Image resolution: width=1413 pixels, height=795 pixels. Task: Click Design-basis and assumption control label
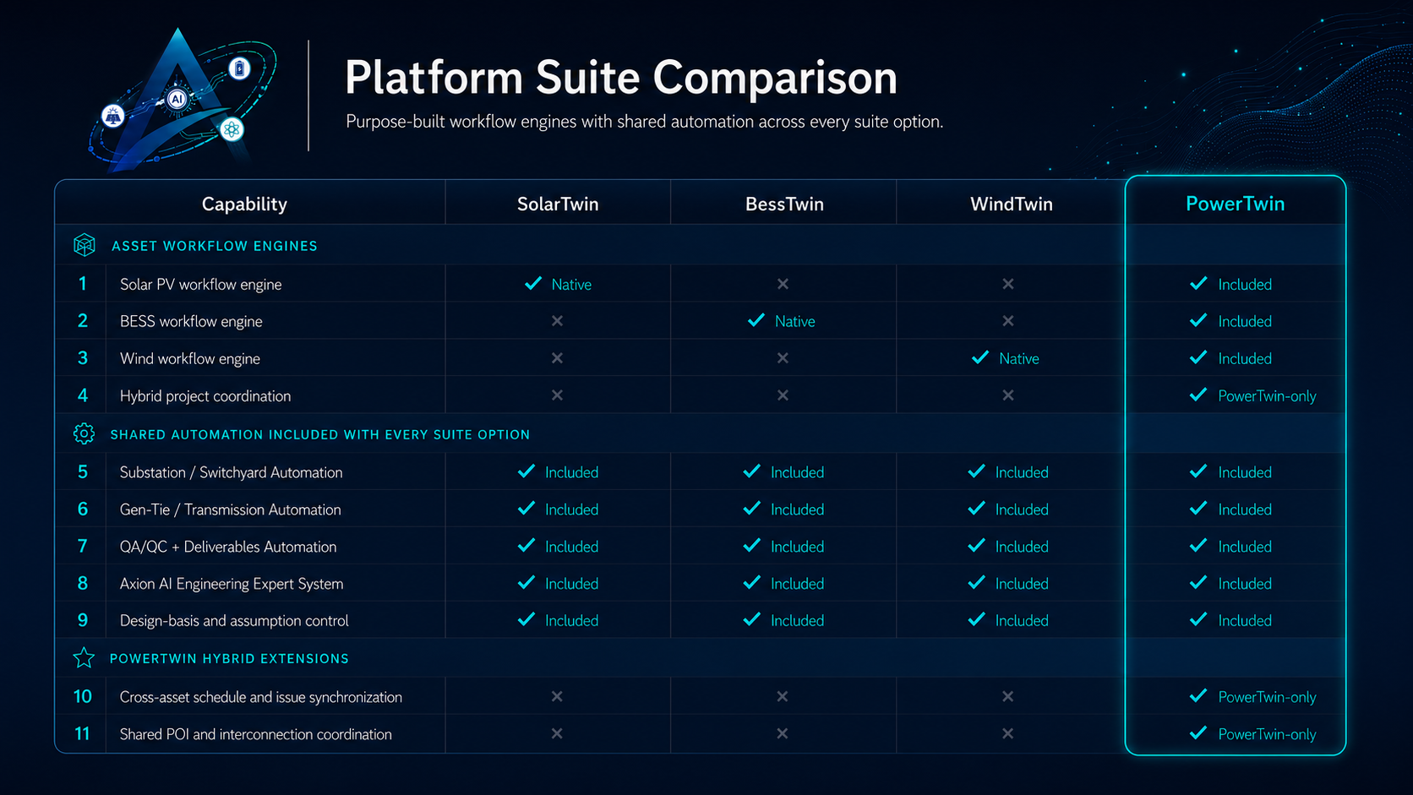click(234, 621)
